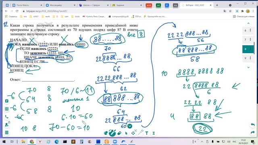Go to page 6
This screenshot has width=258, height=145.
pyautogui.click(x=246, y=31)
